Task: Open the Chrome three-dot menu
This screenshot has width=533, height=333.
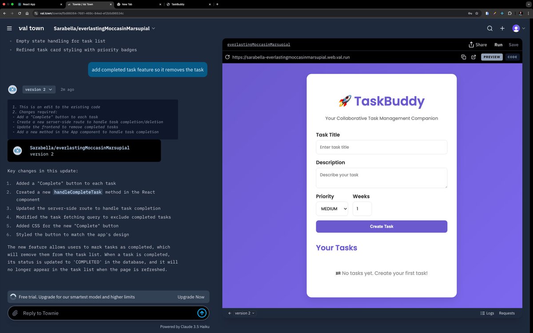Action: pyautogui.click(x=529, y=13)
